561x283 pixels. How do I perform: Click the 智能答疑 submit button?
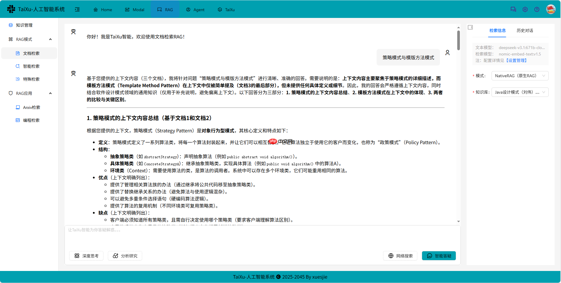438,256
